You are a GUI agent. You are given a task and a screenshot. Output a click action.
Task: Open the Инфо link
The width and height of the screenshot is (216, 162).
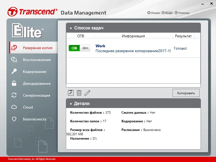[x=169, y=13]
